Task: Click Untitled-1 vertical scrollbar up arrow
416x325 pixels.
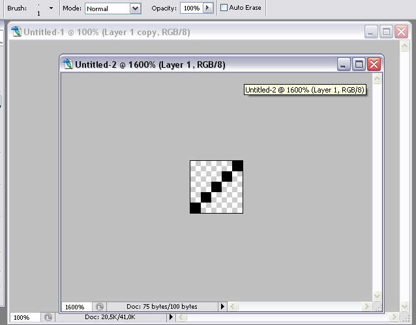Action: coord(404,46)
